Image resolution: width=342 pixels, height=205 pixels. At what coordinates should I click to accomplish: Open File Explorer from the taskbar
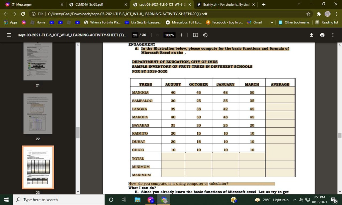137,200
